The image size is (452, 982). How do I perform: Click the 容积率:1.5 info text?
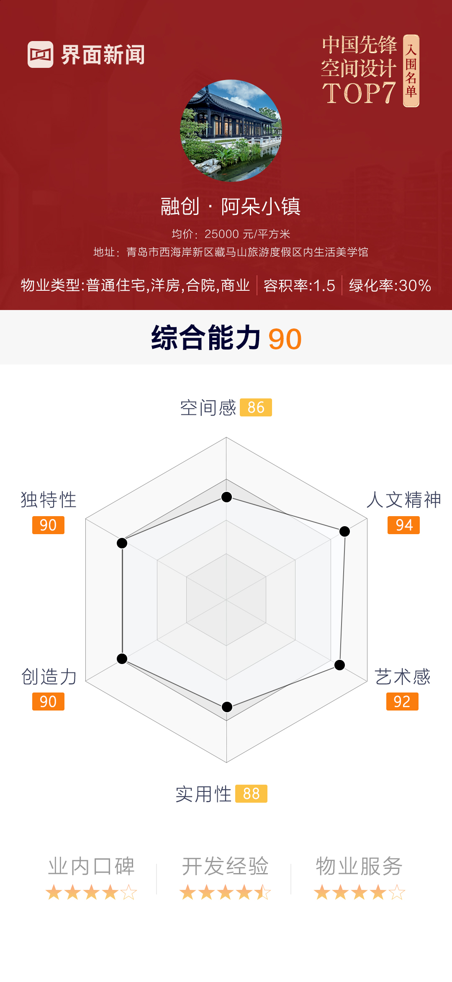[x=299, y=286]
